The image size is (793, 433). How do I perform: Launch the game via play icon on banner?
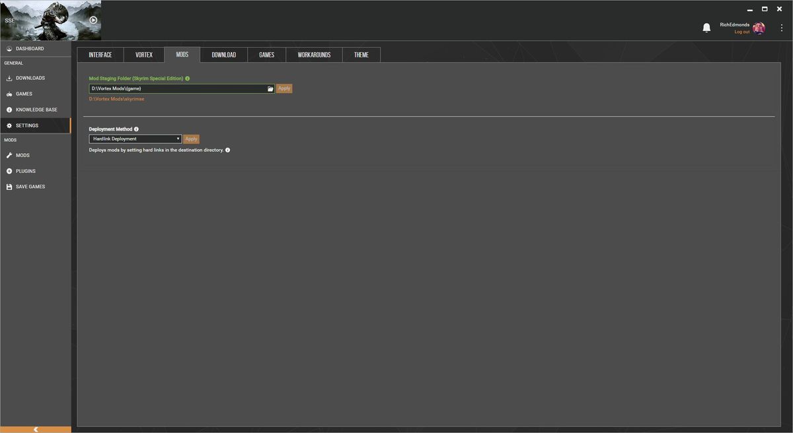pyautogui.click(x=93, y=20)
